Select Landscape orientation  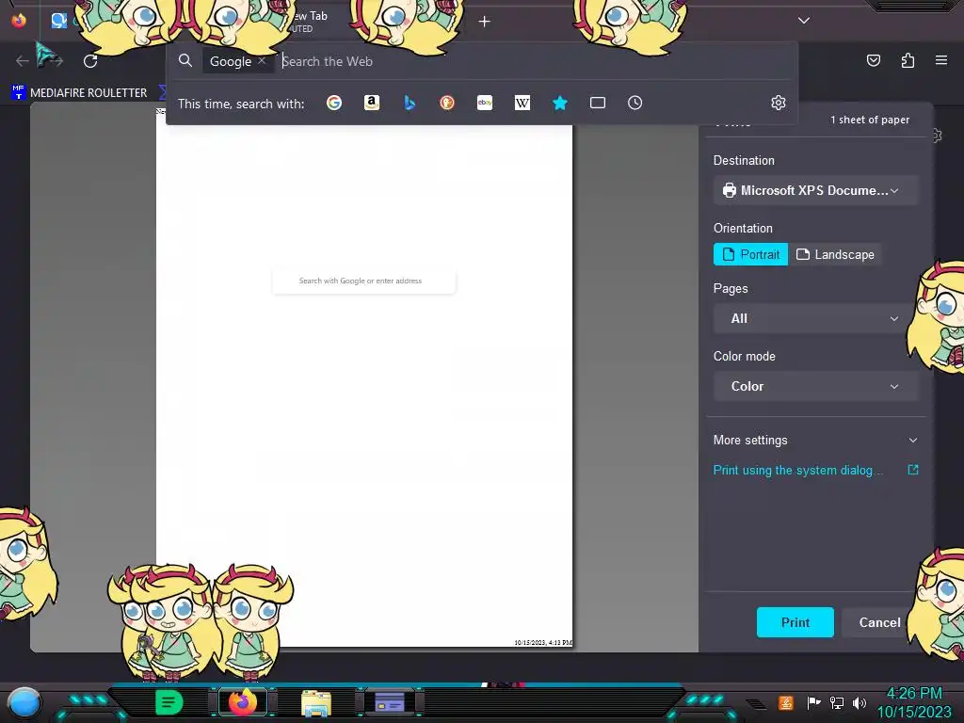[836, 254]
